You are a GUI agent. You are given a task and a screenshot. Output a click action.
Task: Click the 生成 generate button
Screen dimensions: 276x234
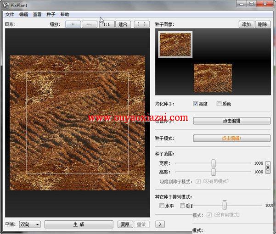click(x=79, y=224)
